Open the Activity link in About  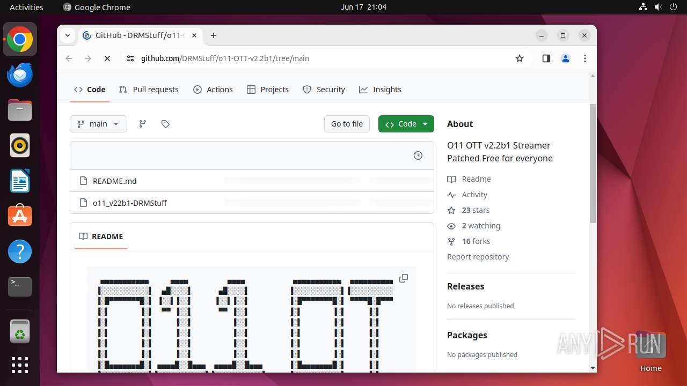[468, 195]
